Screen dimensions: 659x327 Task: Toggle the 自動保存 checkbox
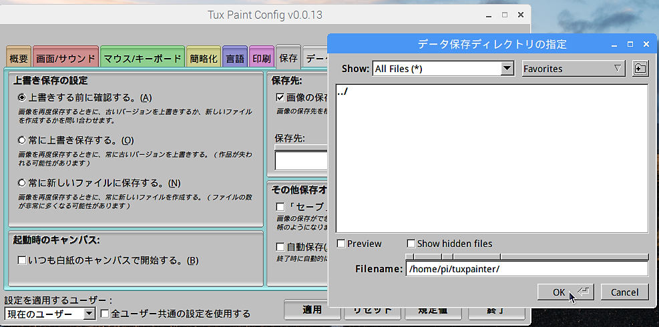coord(280,247)
